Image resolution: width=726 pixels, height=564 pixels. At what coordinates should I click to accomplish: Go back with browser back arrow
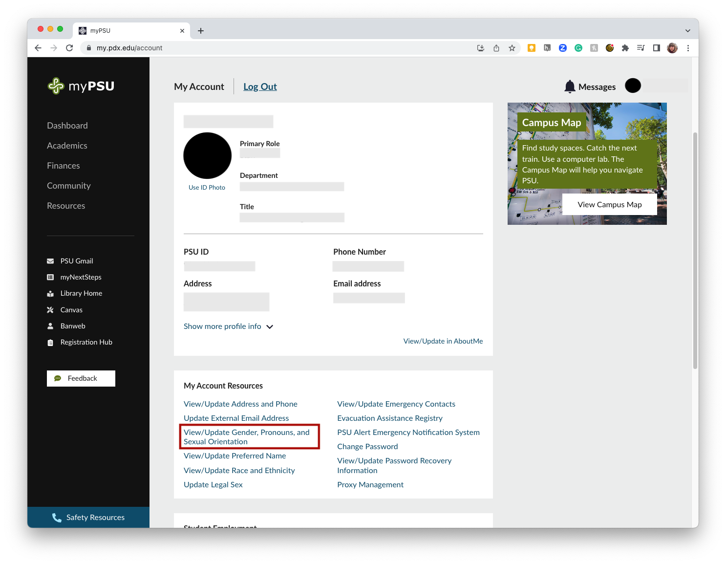coord(38,48)
